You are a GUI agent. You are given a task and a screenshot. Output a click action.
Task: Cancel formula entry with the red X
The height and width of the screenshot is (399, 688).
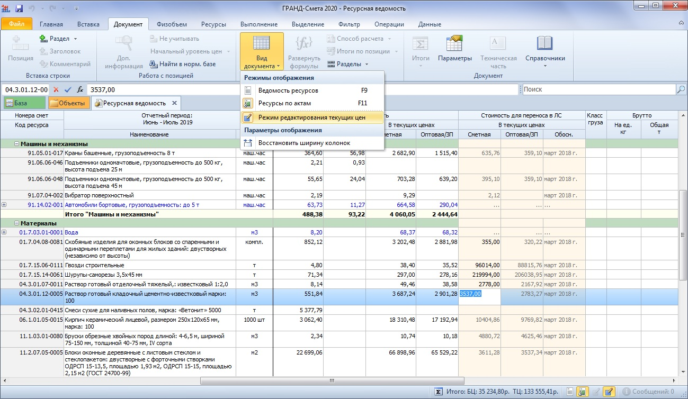(x=56, y=90)
